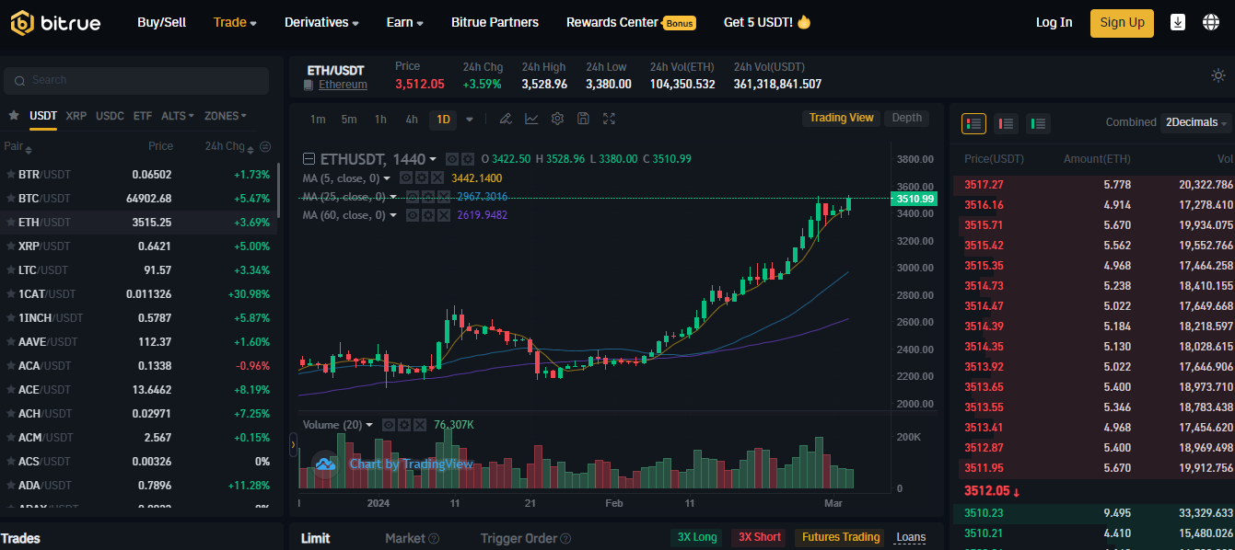
Task: Open the Ethereum token info link
Action: click(x=343, y=84)
